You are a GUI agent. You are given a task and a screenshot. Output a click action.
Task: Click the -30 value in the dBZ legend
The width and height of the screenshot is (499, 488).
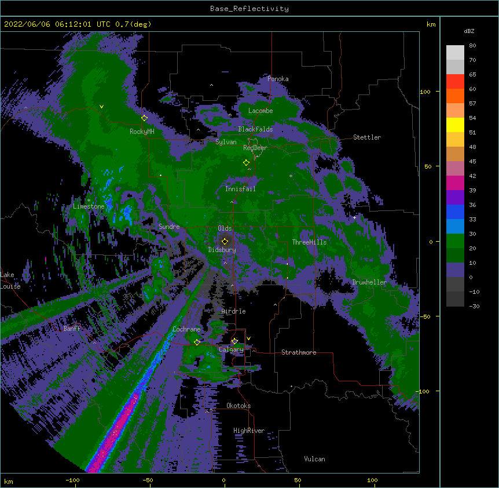point(474,307)
